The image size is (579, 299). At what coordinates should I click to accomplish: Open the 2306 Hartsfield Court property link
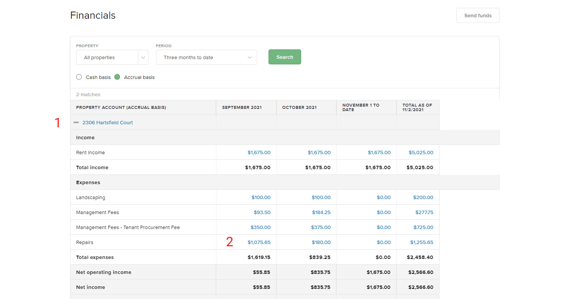tap(108, 122)
